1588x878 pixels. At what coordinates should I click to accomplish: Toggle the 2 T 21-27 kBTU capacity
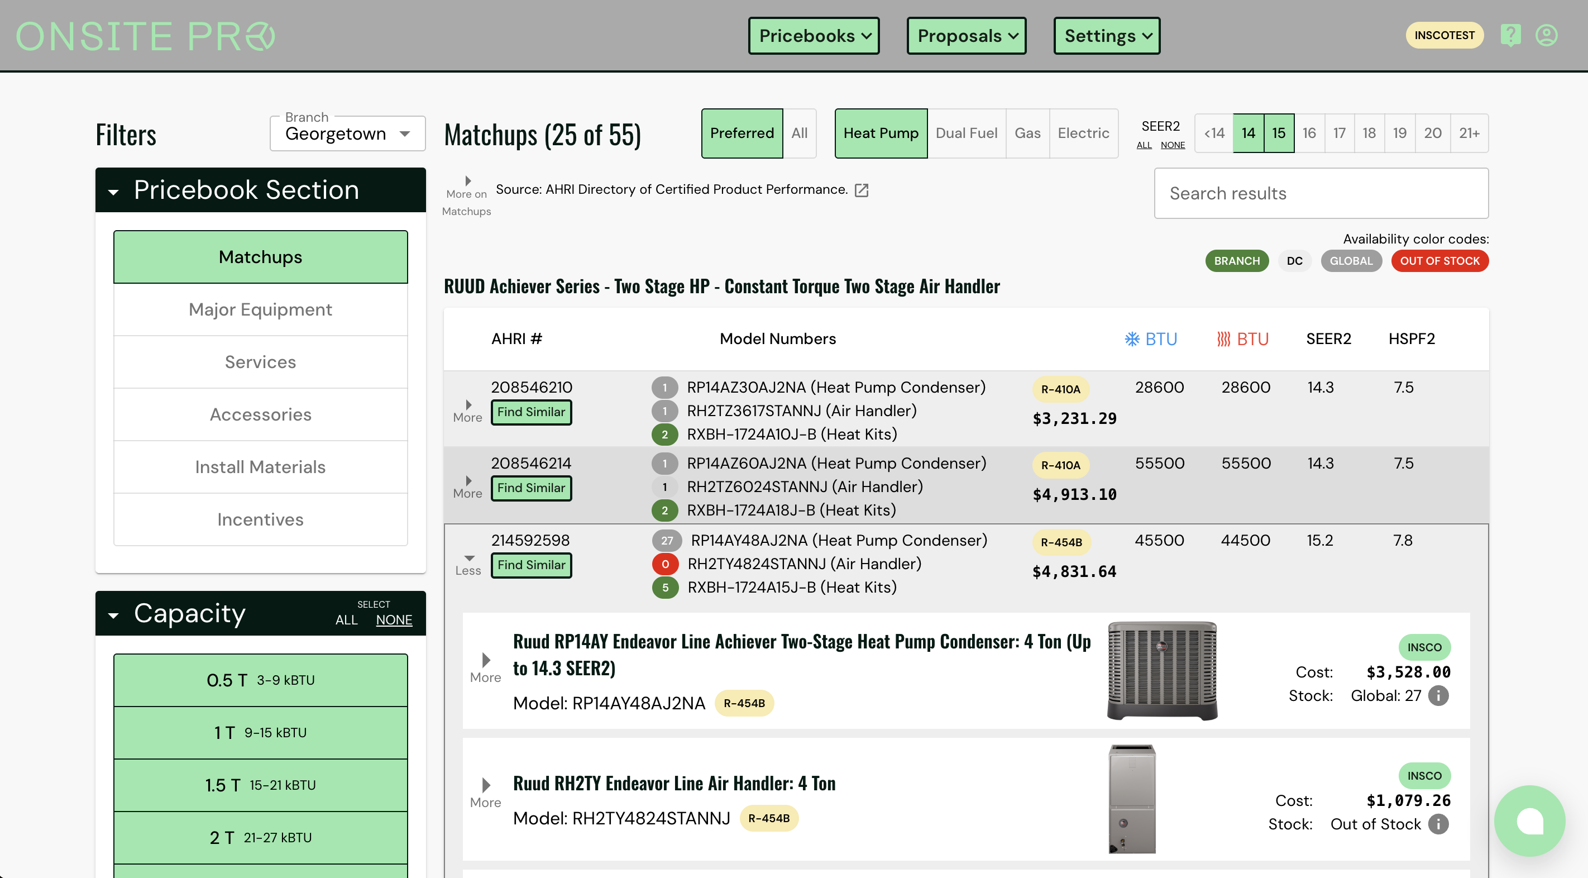pos(261,837)
